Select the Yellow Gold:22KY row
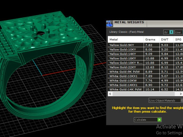183x137 pixels. pos(145,67)
